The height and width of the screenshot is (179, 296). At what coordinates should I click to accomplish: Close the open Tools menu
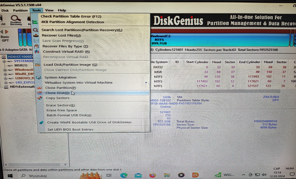pos(37,10)
